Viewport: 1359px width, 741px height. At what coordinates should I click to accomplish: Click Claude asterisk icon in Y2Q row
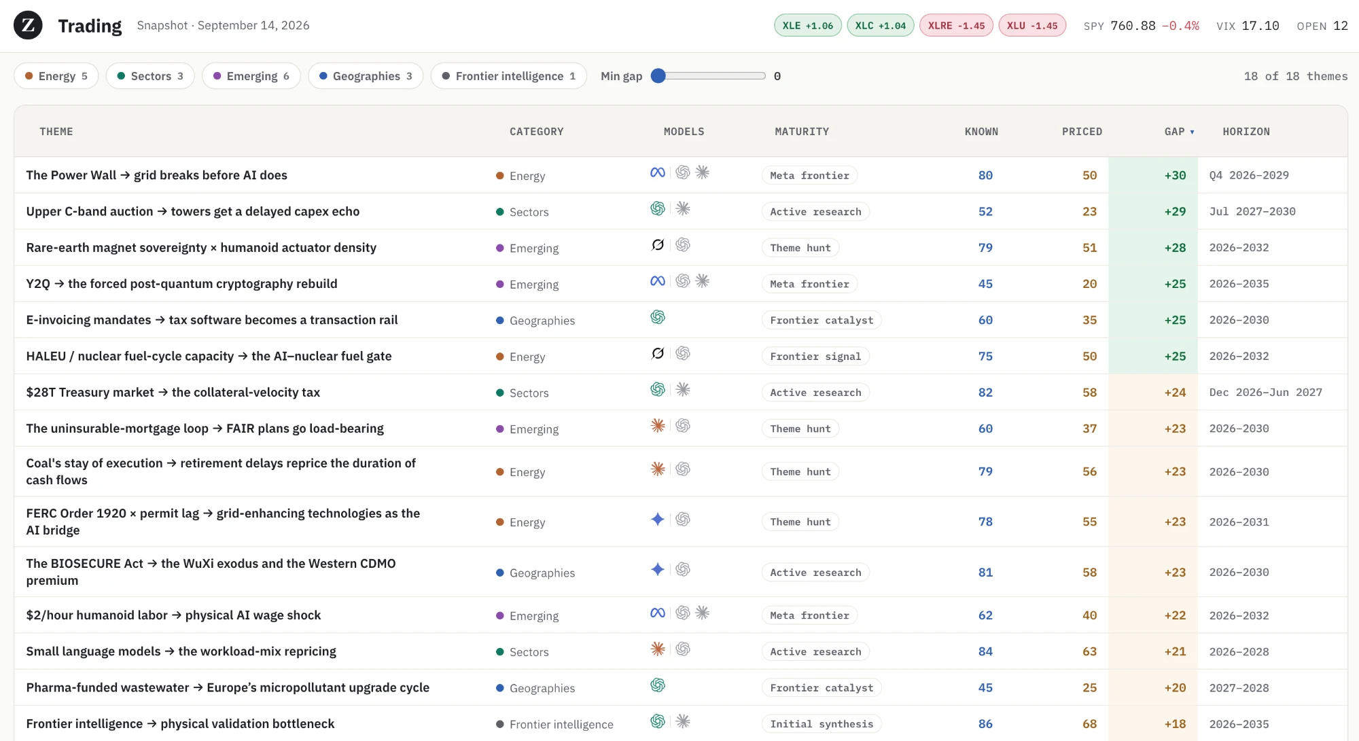[x=703, y=281]
